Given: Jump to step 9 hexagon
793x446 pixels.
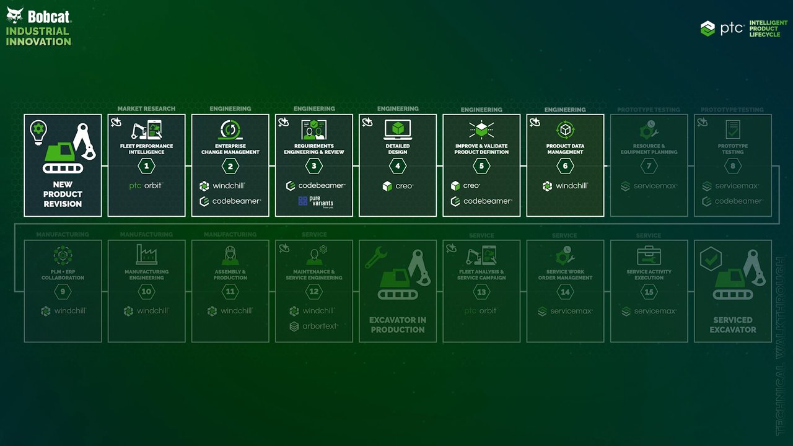Looking at the screenshot, I should (x=63, y=292).
